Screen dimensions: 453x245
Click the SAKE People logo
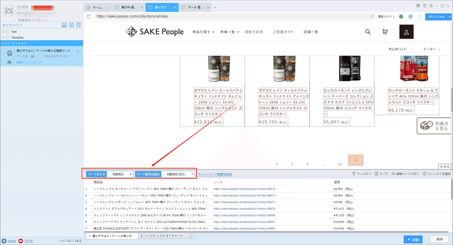(155, 32)
